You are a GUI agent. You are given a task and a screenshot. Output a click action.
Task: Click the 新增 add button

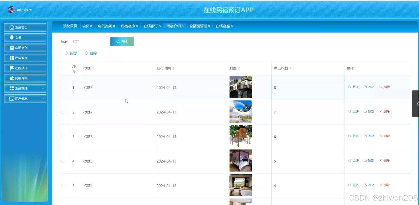tap(71, 53)
